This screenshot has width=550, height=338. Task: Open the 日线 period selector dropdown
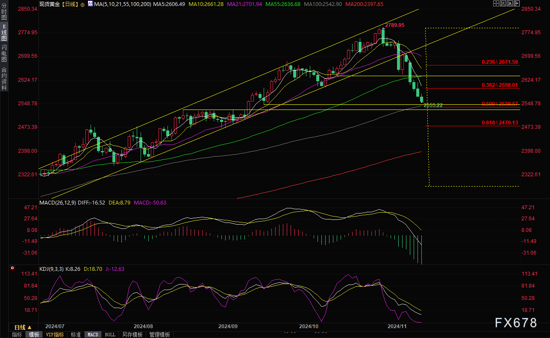click(x=23, y=327)
